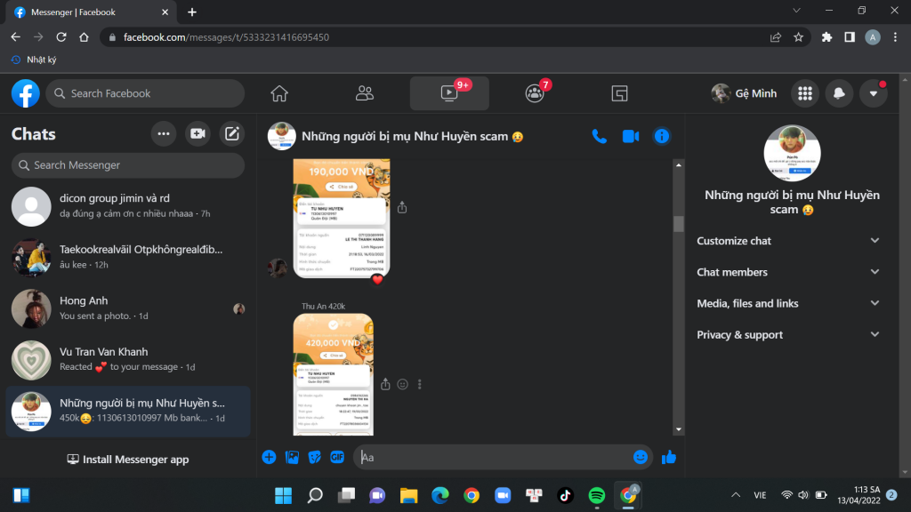911x512 pixels.
Task: Create a new video room
Action: tap(198, 134)
